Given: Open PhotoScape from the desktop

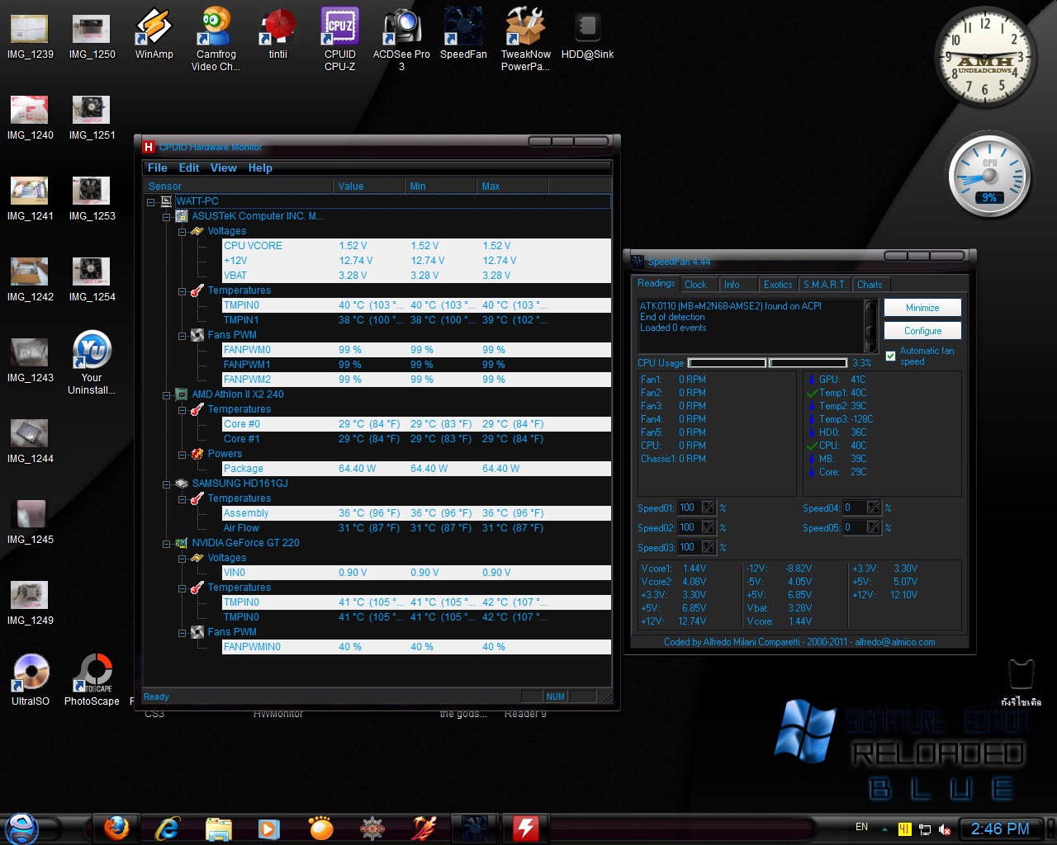Looking at the screenshot, I should coord(92,680).
